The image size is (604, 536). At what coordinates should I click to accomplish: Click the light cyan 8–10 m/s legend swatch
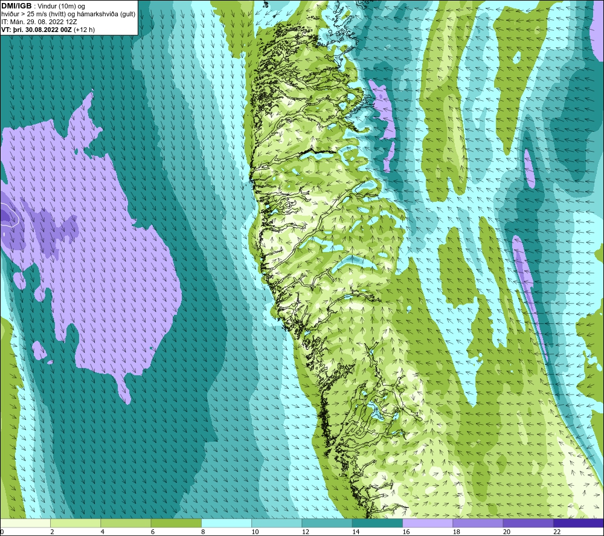pyautogui.click(x=226, y=523)
